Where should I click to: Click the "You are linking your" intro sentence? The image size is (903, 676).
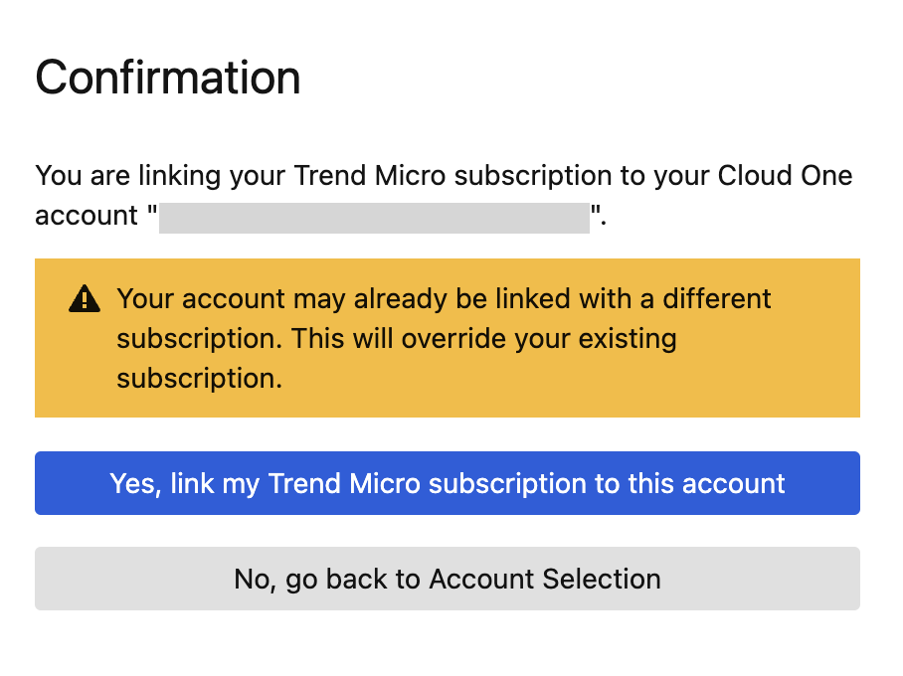tap(159, 177)
